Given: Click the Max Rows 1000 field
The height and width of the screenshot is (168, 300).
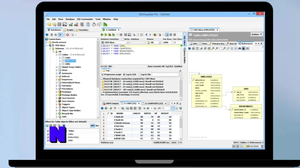Looking at the screenshot, I should point(167,43).
